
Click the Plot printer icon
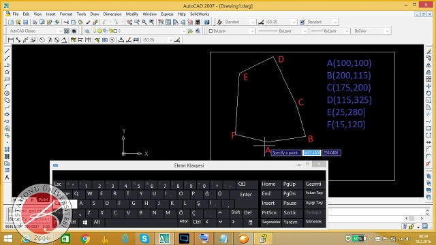(35, 22)
